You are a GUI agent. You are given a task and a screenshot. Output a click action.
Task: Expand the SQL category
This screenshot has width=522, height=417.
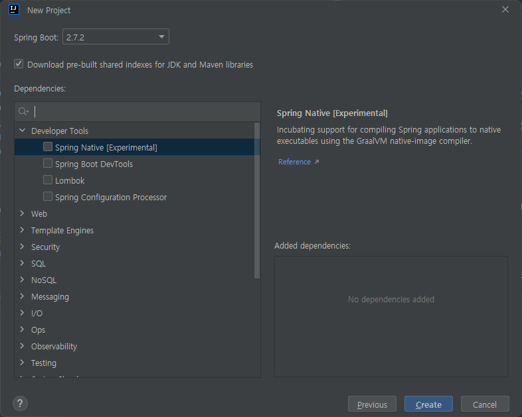(x=23, y=263)
